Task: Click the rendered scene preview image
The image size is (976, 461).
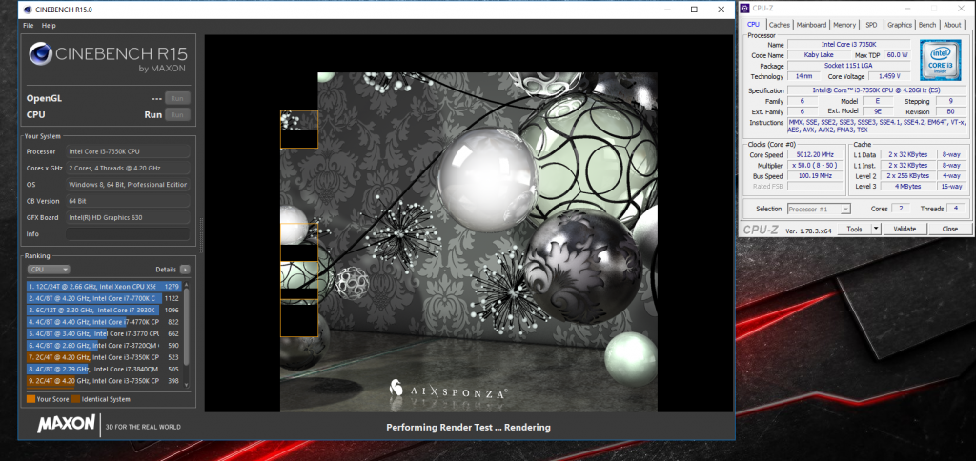Action: point(469,242)
